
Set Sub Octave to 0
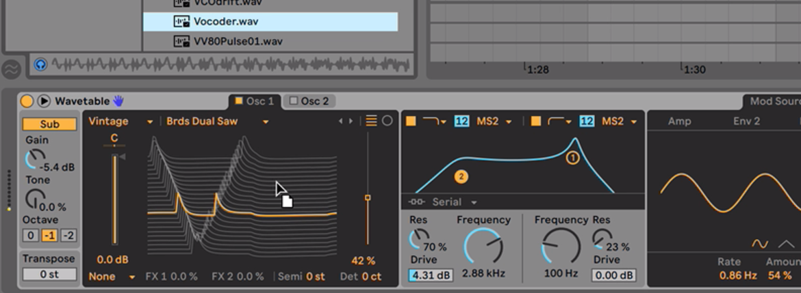click(31, 236)
